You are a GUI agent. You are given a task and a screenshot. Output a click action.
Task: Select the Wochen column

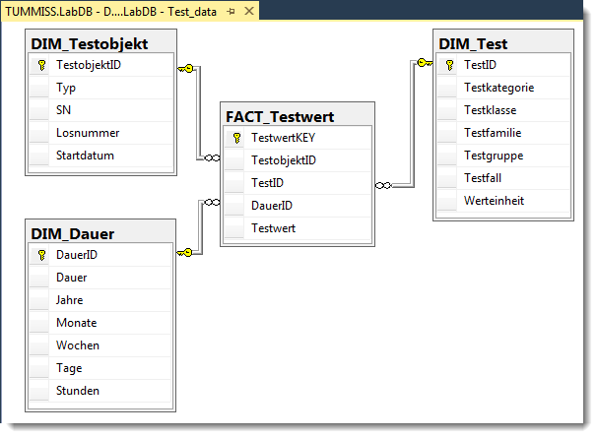[100, 345]
